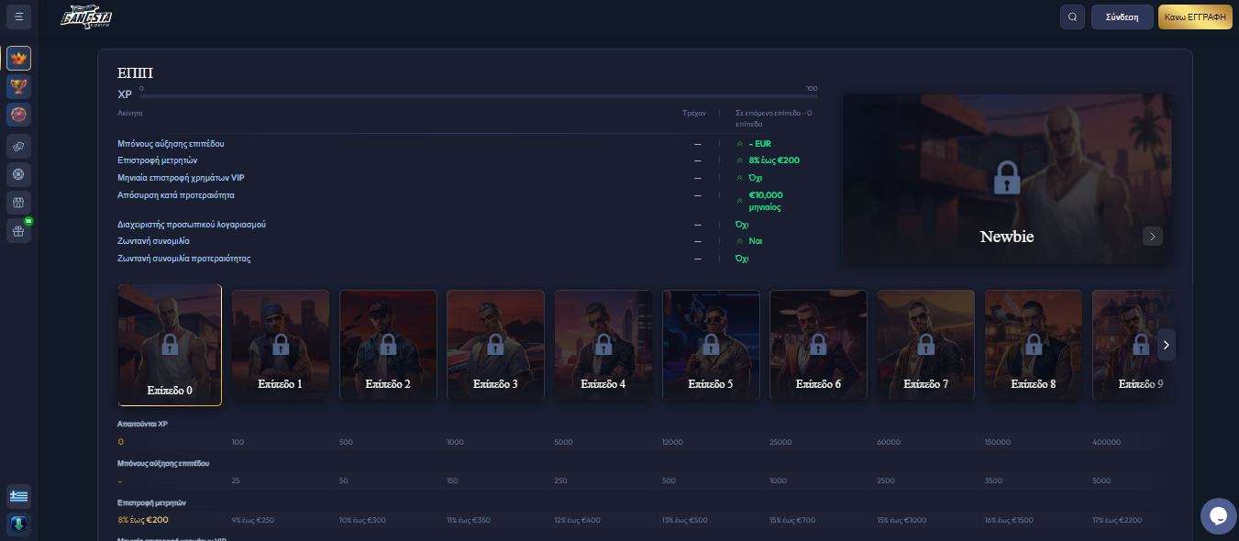Viewport: 1239px width, 541px height.
Task: Open the hamburger menu in the header
Action: 18,17
